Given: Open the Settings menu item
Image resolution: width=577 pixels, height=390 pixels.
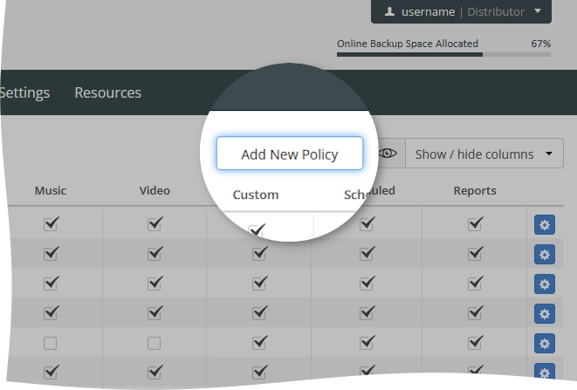Looking at the screenshot, I should pos(24,92).
